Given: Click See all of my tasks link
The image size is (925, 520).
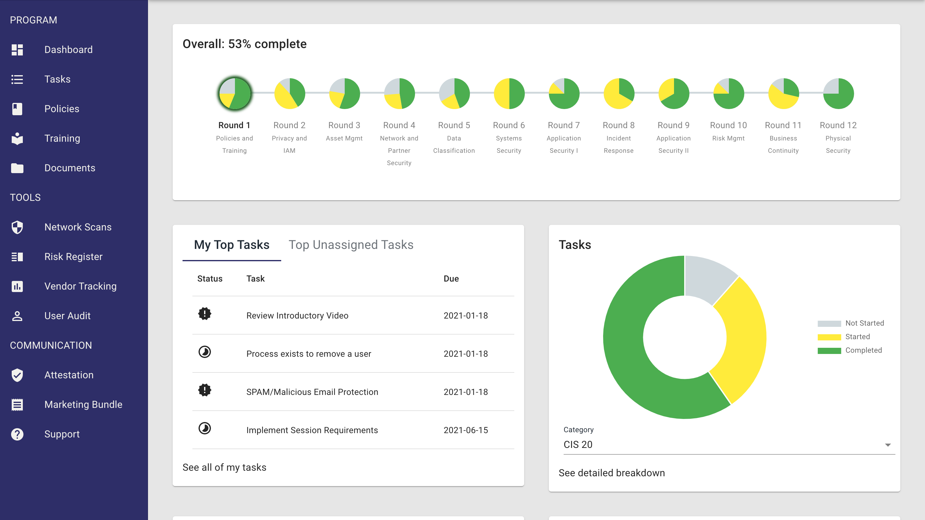Looking at the screenshot, I should (x=224, y=467).
